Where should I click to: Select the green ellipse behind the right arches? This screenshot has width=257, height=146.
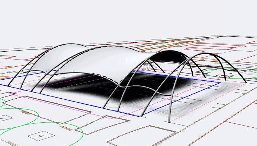(x=230, y=74)
